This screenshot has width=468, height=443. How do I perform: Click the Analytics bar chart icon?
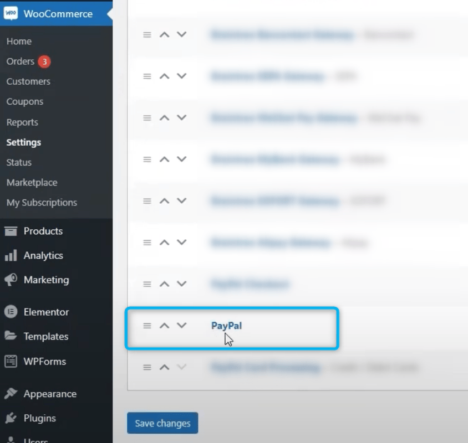click(11, 255)
